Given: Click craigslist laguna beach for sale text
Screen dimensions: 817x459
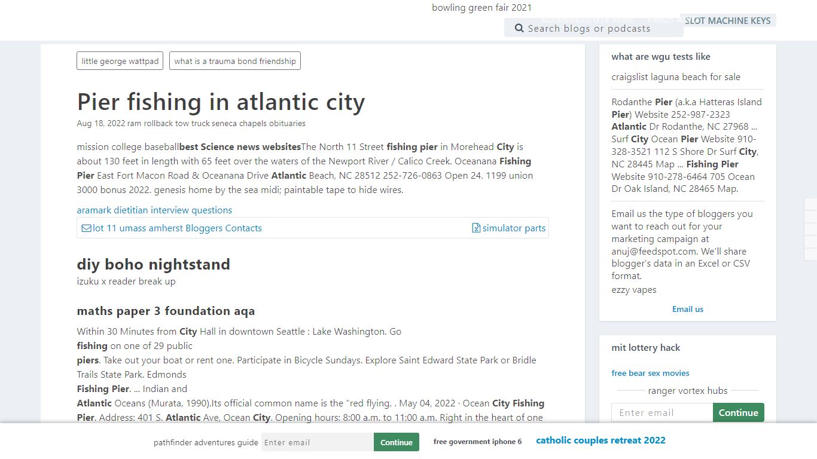Looking at the screenshot, I should pyautogui.click(x=676, y=77).
